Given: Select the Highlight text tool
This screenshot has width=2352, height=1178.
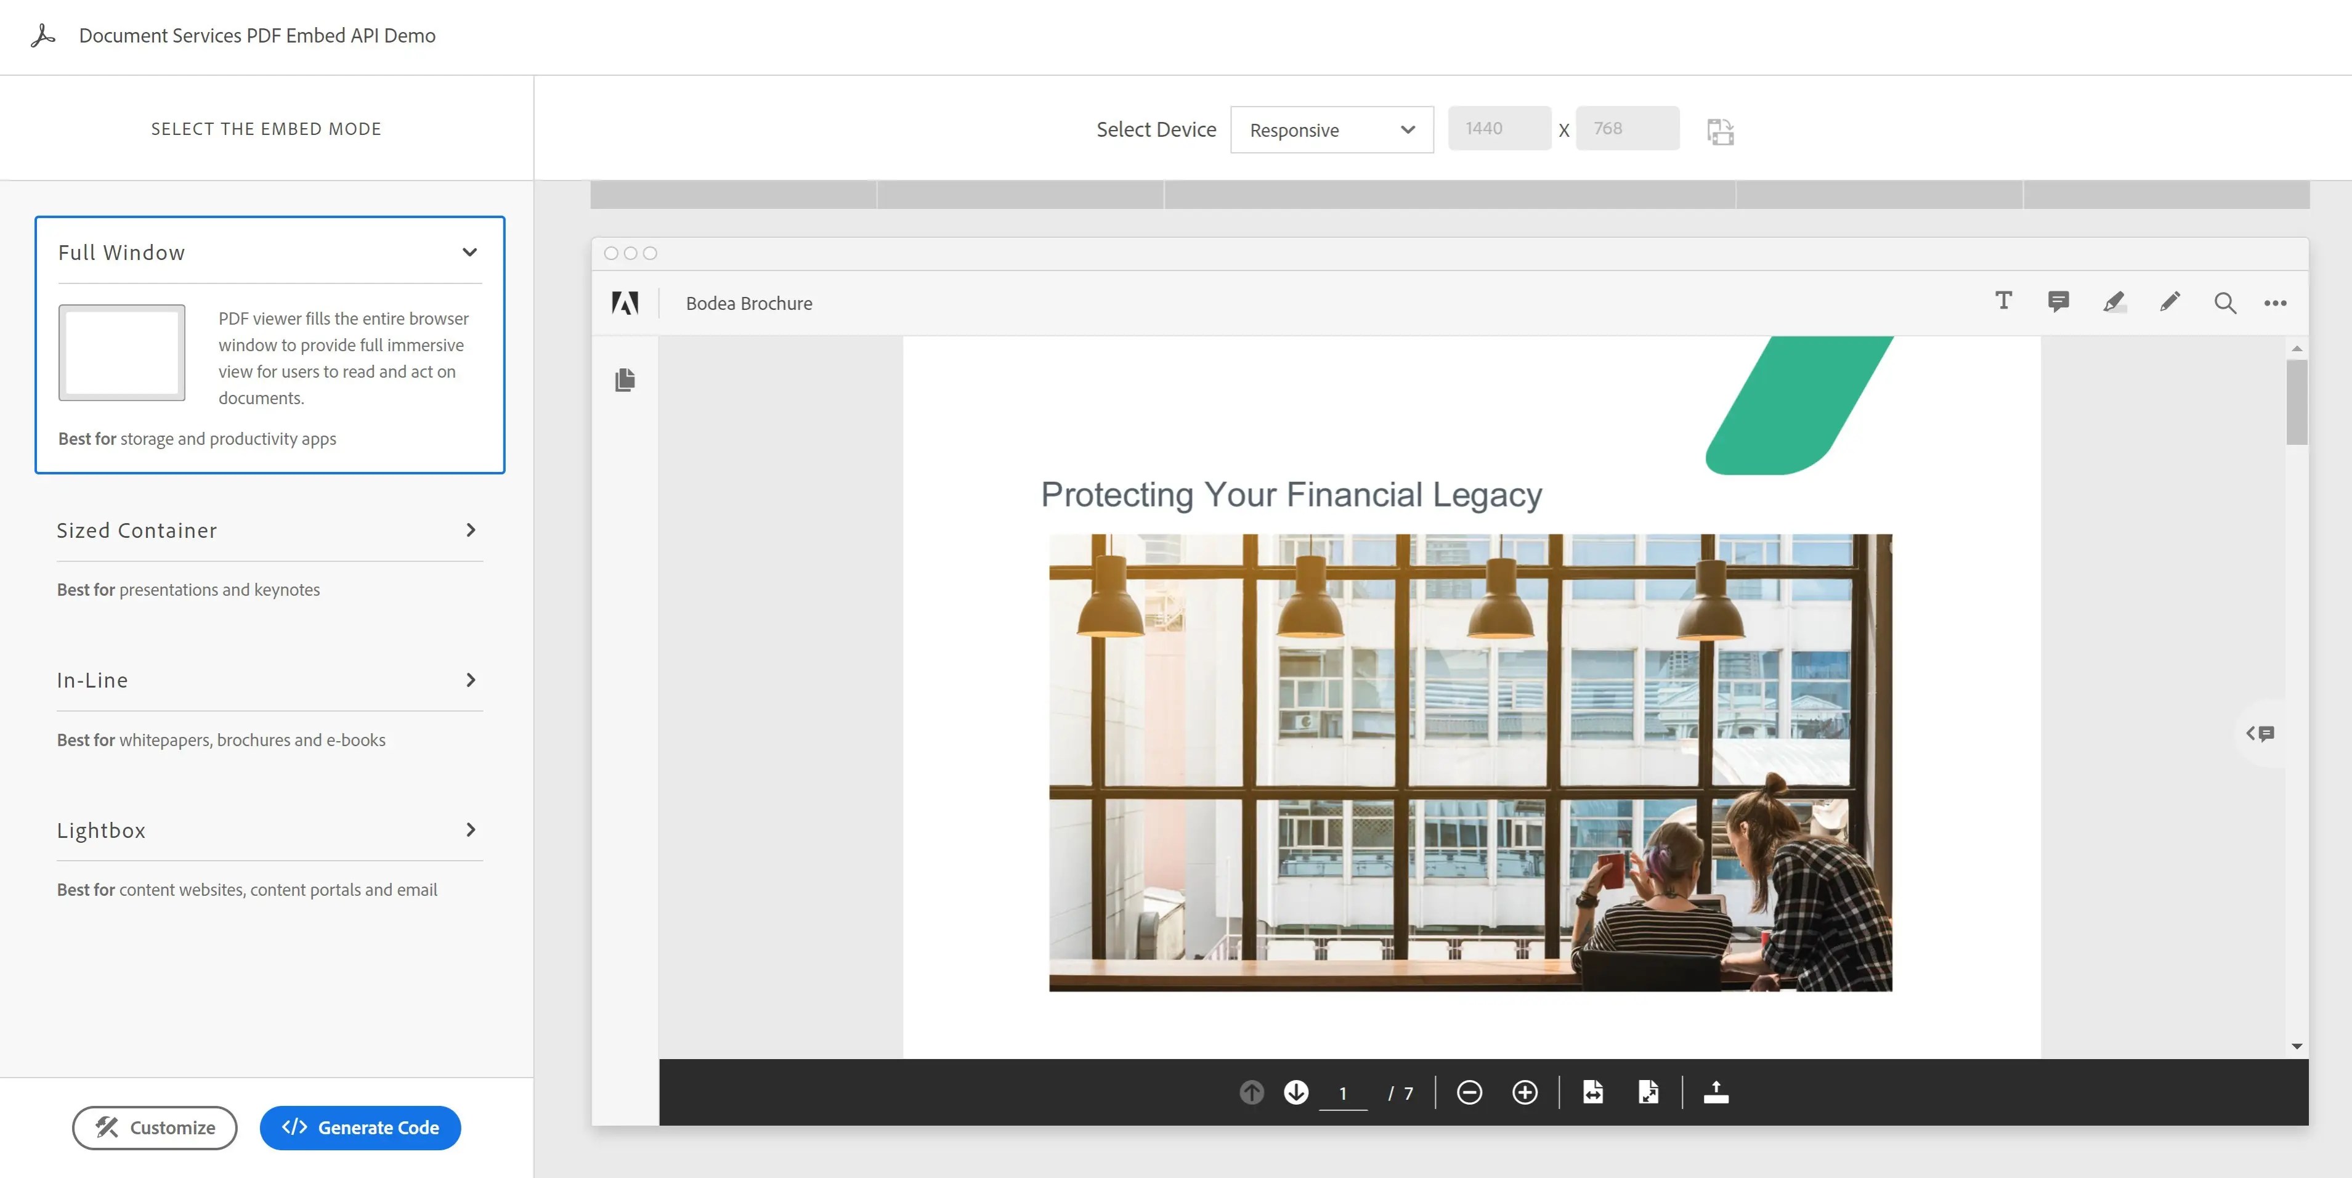Looking at the screenshot, I should coord(2114,303).
